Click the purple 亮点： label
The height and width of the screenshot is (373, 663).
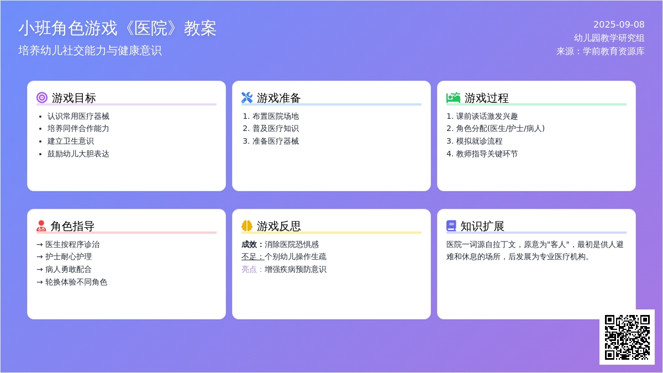click(252, 270)
